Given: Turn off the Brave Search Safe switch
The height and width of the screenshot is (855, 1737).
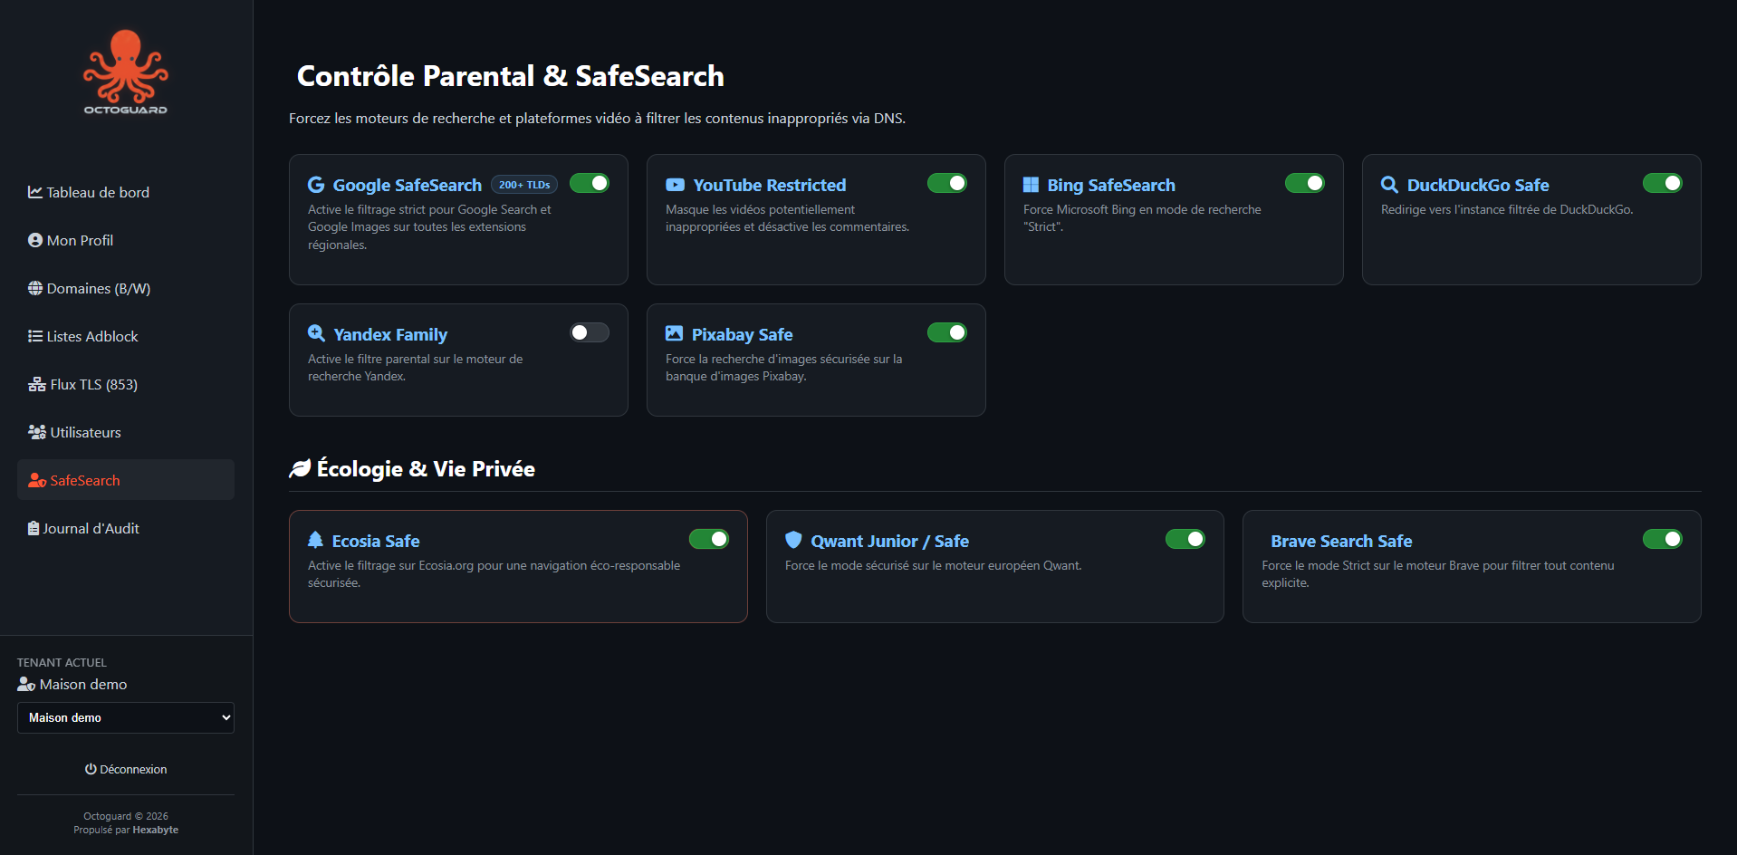Looking at the screenshot, I should coord(1663,538).
